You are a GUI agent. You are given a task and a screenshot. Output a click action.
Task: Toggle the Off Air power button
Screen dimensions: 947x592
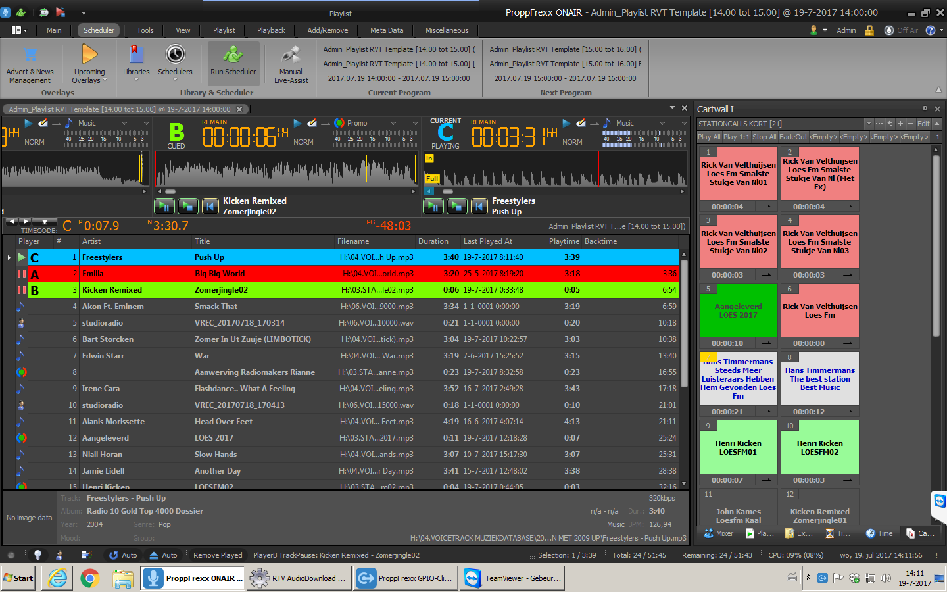(901, 30)
